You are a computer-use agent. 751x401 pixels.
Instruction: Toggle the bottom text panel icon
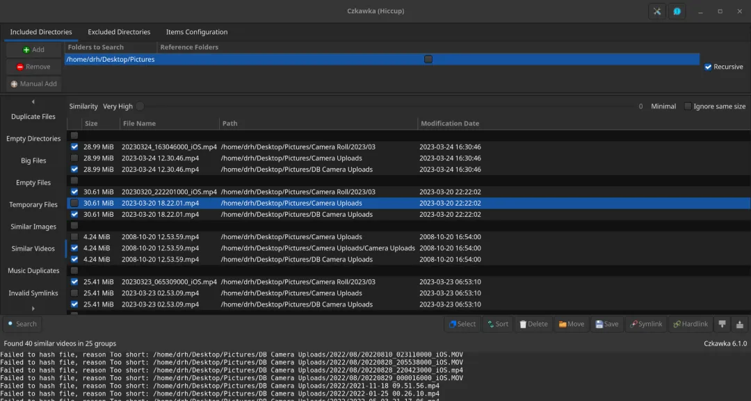coord(722,324)
